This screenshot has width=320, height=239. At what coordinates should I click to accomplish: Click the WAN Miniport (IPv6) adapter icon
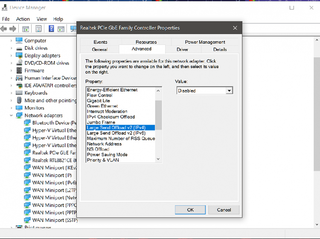[x=27, y=183]
